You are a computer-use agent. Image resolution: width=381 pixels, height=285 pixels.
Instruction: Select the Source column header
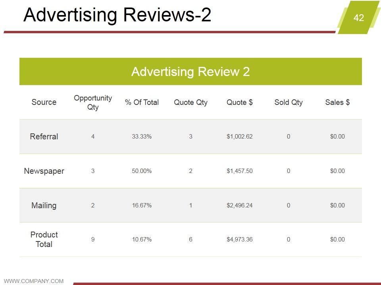pos(44,102)
